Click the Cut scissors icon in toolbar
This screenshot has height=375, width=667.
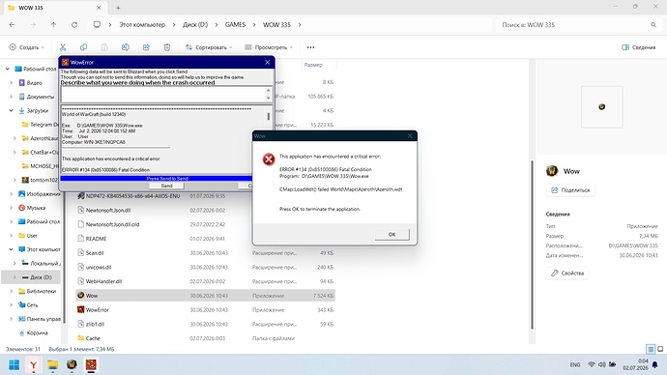(x=63, y=47)
